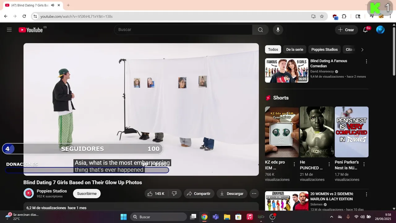
Task: Open options for Blind Dating A Famous Comedian
Action: point(366,61)
